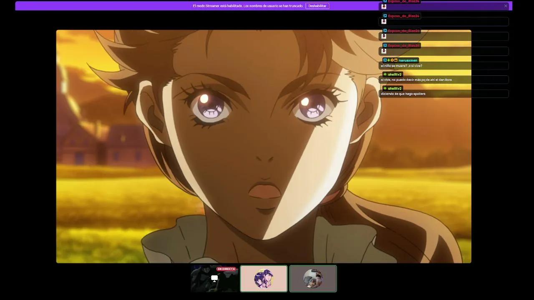Click the main anime video stream

pyautogui.click(x=264, y=146)
